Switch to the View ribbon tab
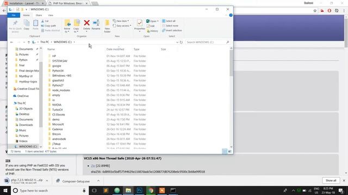 (51, 15)
